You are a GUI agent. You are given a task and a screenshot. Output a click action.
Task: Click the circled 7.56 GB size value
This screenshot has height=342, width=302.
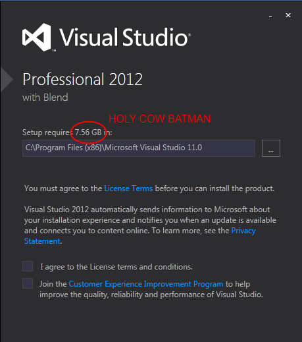point(88,132)
